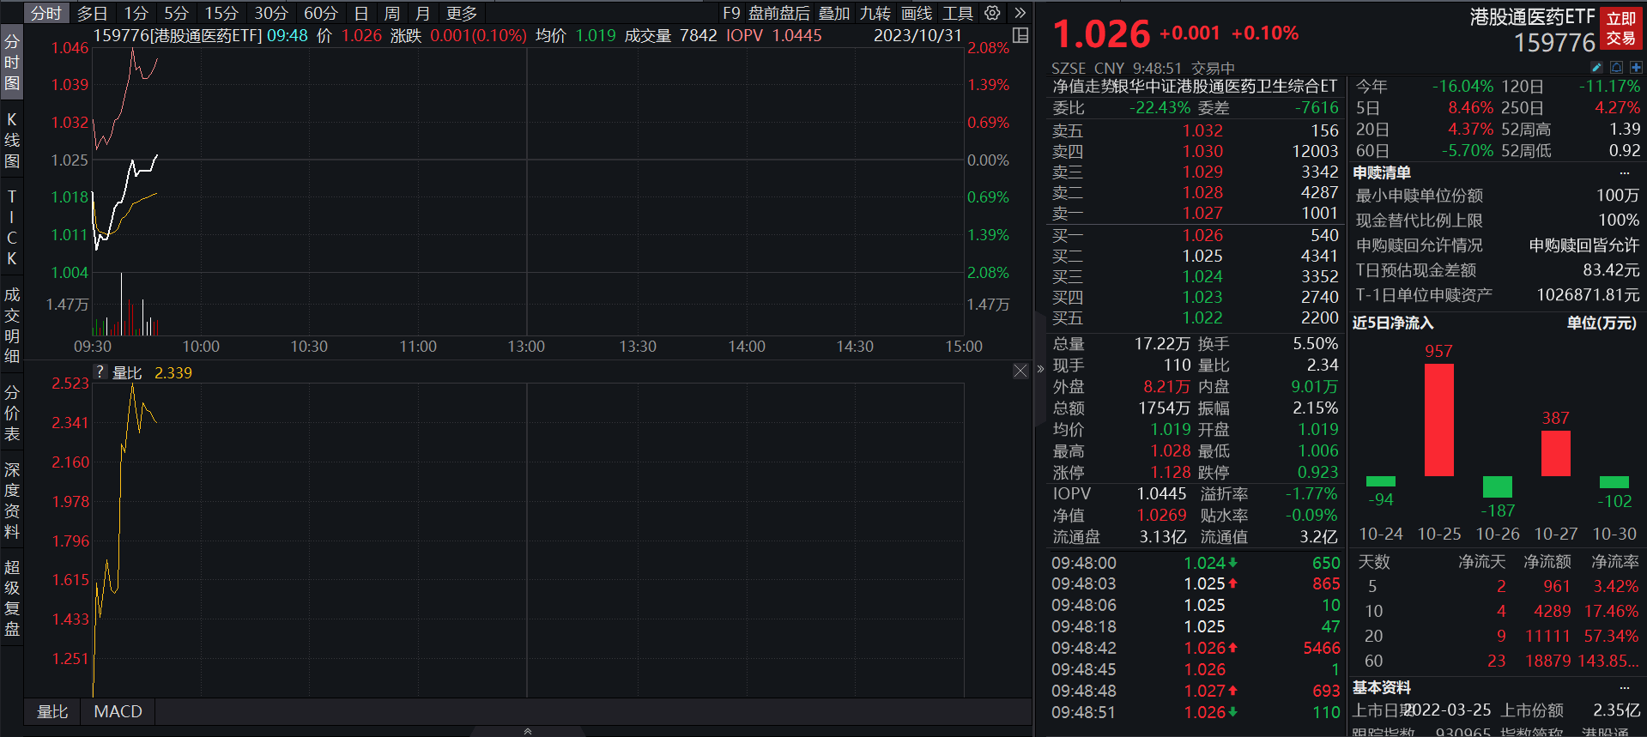Select 分时图 in left sidebar

(12, 62)
